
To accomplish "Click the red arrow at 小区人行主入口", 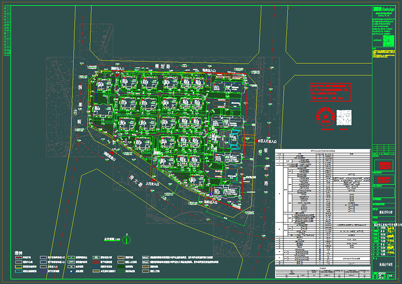I will pyautogui.click(x=255, y=140).
